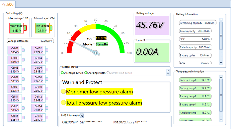Image resolution: width=231 pixels, height=129 pixels.
Task: Select the Cell10 battery icon
Action: (x=40, y=89)
